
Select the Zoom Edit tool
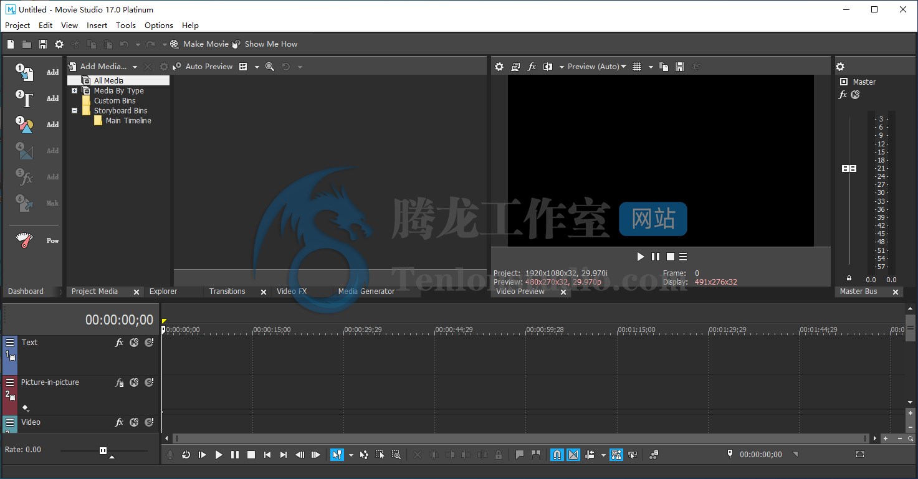point(396,455)
